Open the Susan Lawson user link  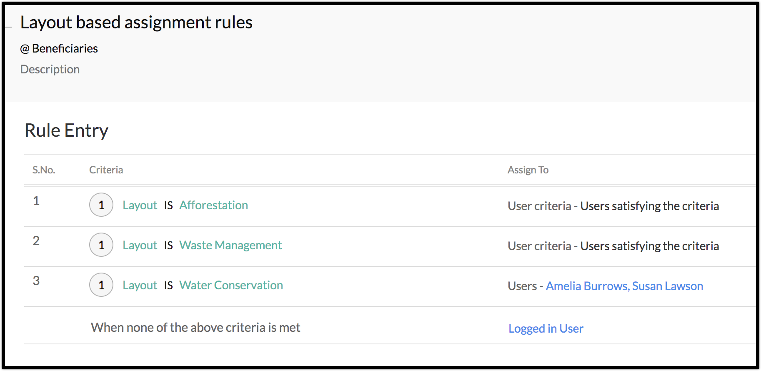click(668, 286)
